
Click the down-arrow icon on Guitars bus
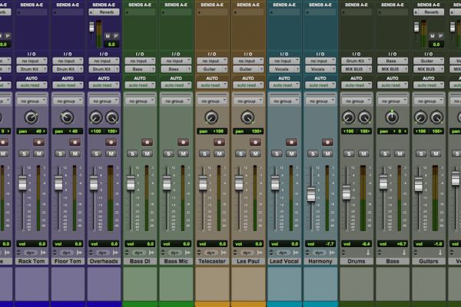(x=440, y=253)
